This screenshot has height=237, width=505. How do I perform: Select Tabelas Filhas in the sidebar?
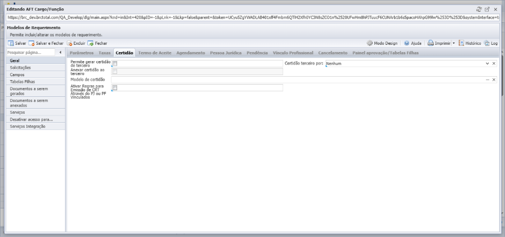[x=35, y=82]
